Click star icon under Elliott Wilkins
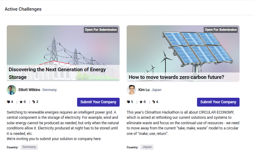Screen dimensions: 253x155 coord(21,102)
